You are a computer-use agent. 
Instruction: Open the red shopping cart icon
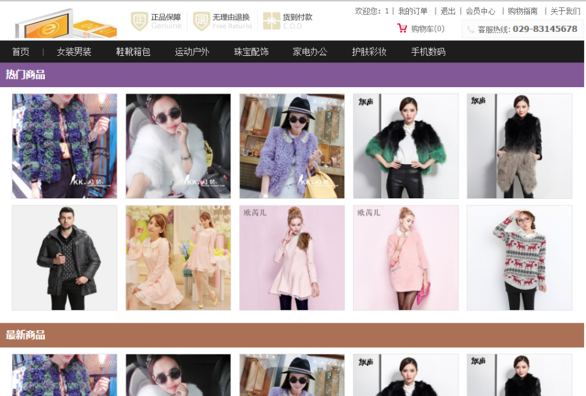click(402, 29)
